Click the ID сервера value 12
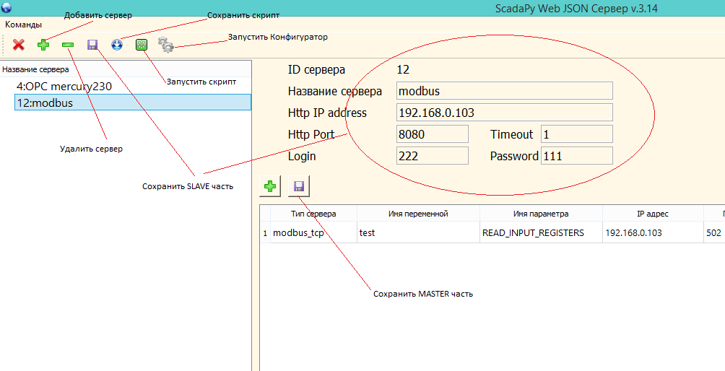 click(403, 70)
